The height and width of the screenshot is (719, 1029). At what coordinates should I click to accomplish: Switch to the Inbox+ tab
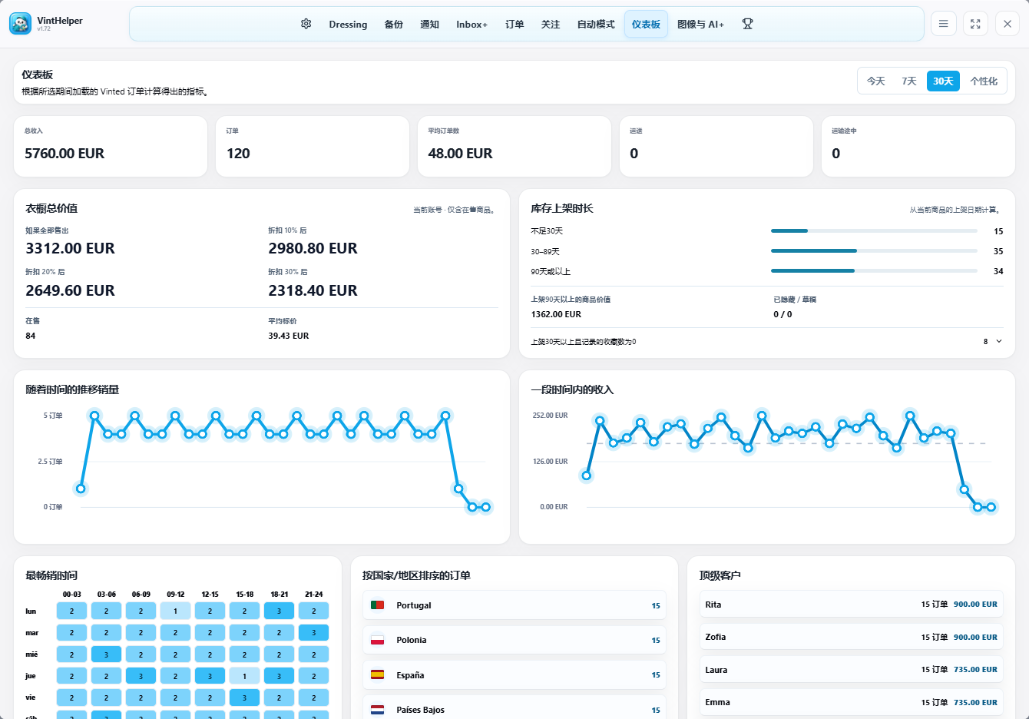[471, 25]
